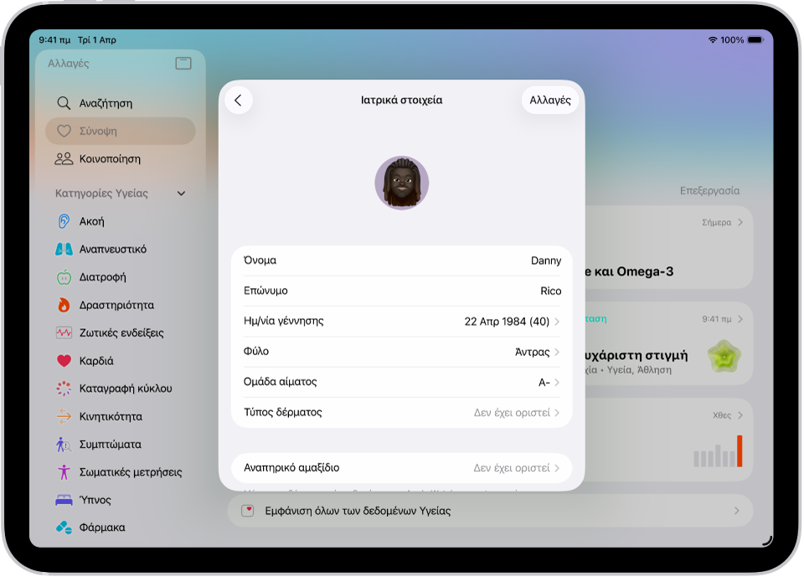Viewport: 804px width, 577px height.
Task: Click the green flower mood icon
Action: pos(724,357)
